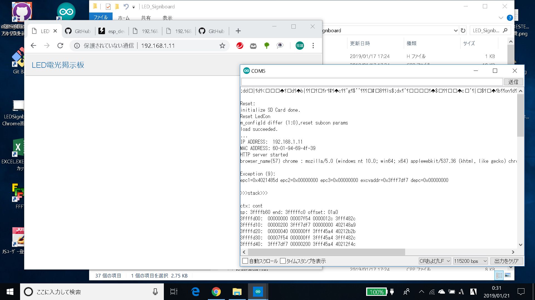Open Microsoft Edge from the taskbar
Viewport: 535px width, 300px height.
195,292
